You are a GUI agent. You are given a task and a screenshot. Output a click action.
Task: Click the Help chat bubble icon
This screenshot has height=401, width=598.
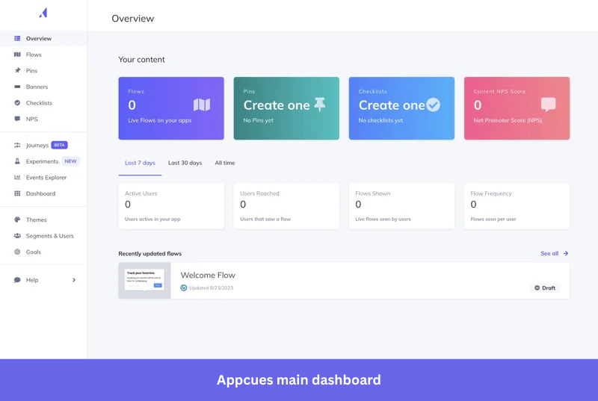coord(17,280)
